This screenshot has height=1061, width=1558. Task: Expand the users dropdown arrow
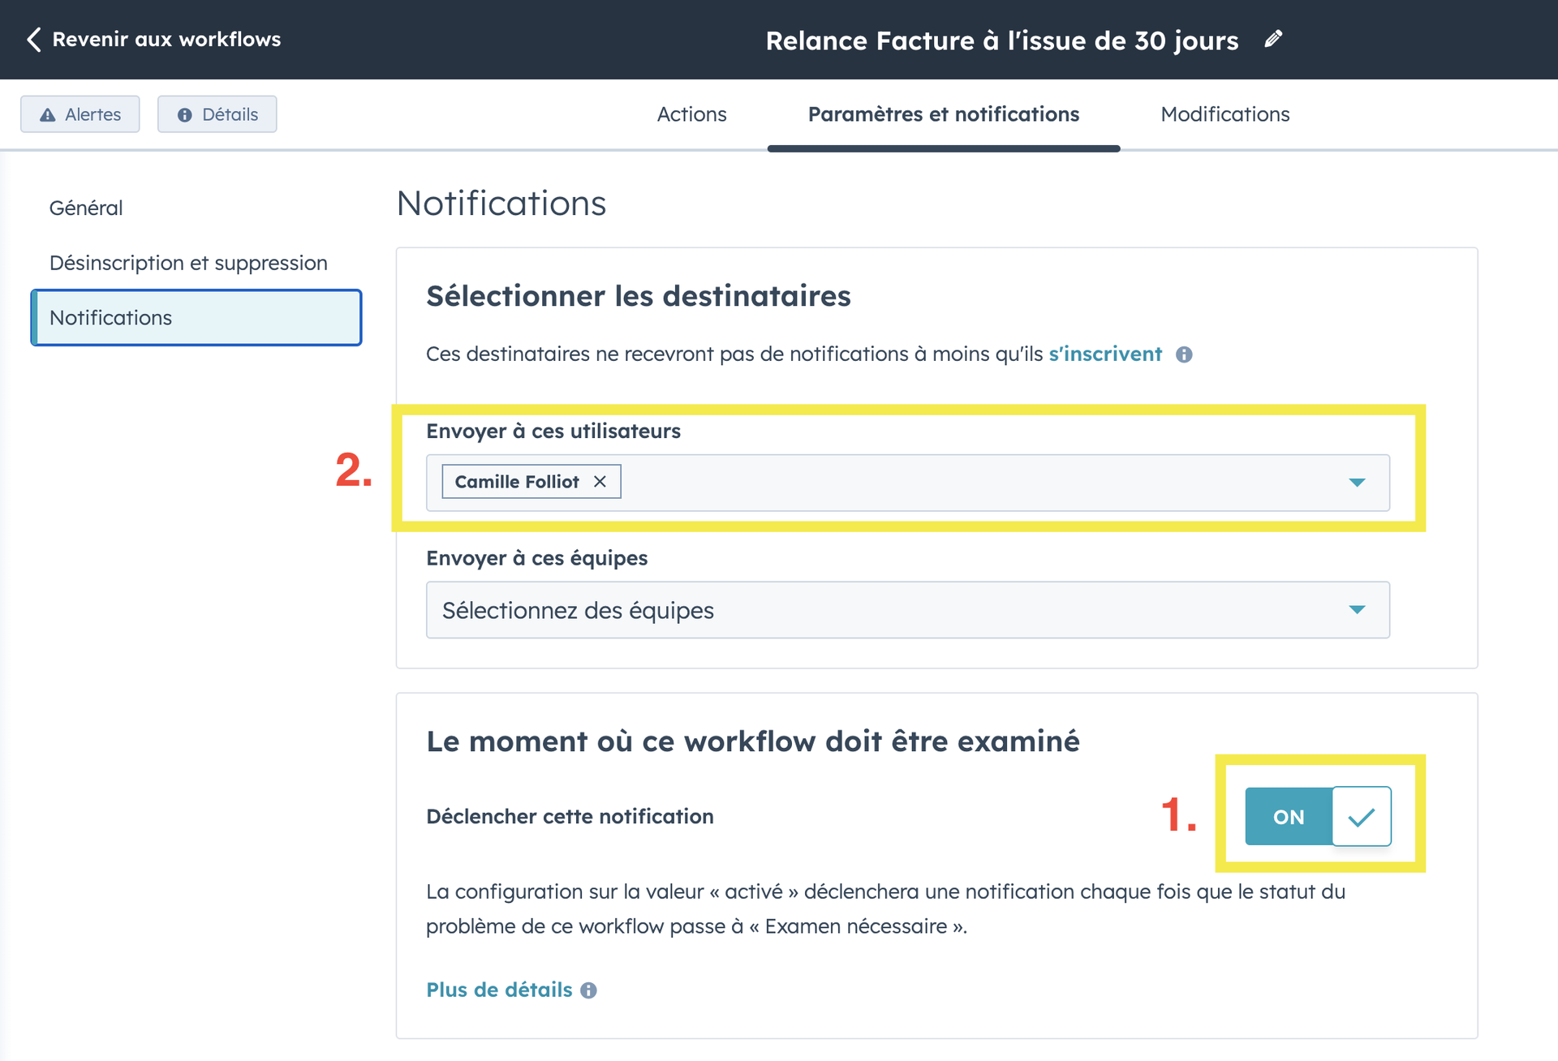tap(1357, 483)
